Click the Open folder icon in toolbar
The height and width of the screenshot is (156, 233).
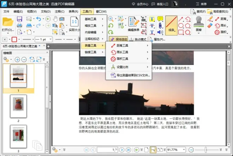(7, 22)
